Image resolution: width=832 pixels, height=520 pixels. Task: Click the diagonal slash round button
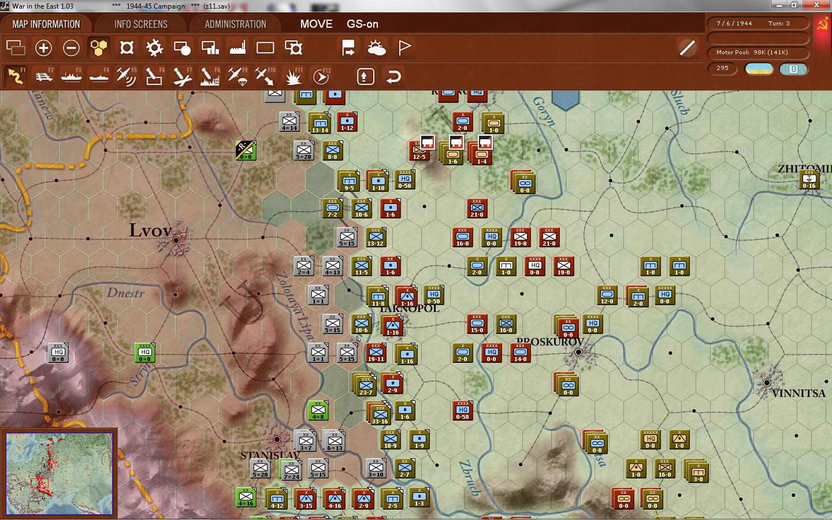[x=687, y=47]
